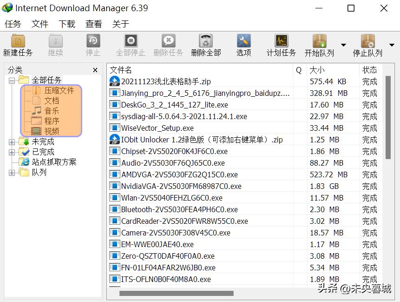This screenshot has height=302, width=400.
Task: Select the 程序 category
Action: [x=52, y=121]
